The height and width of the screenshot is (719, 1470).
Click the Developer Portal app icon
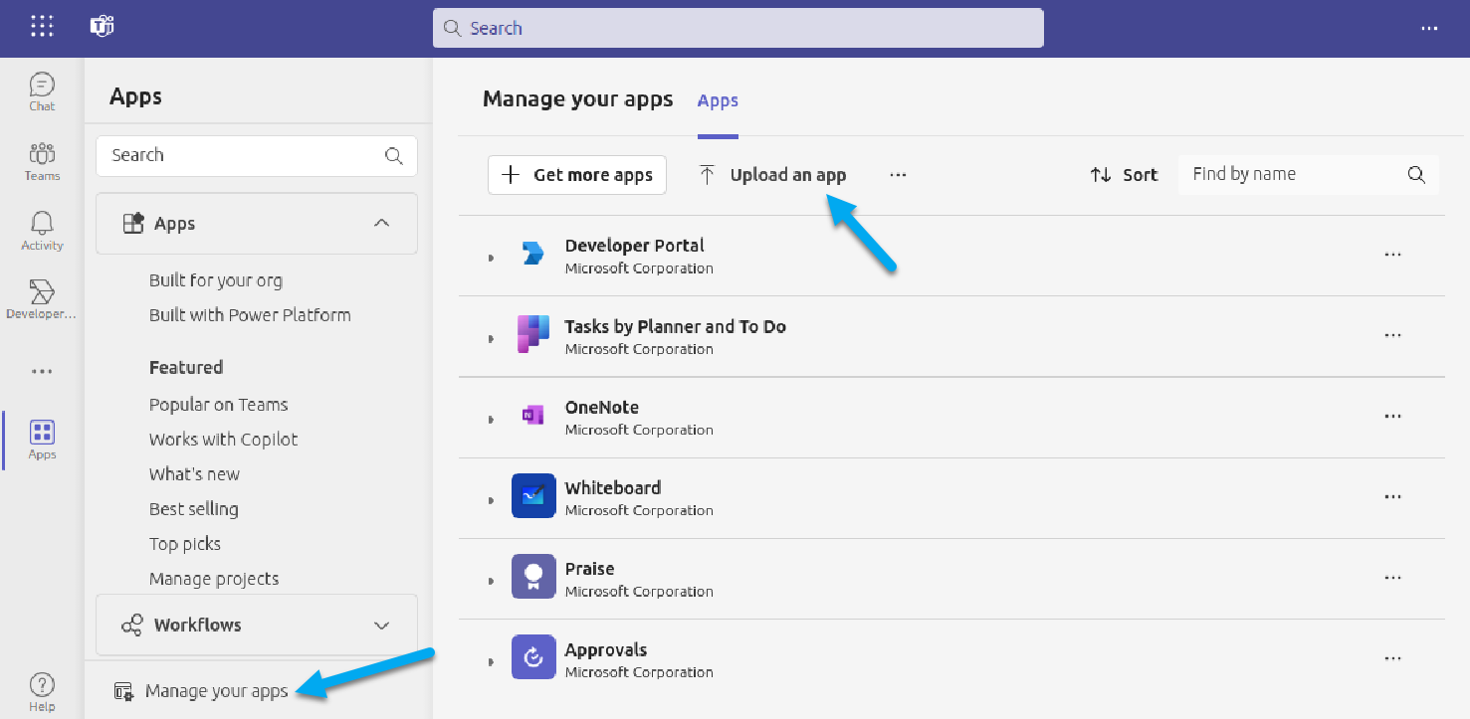(x=533, y=255)
